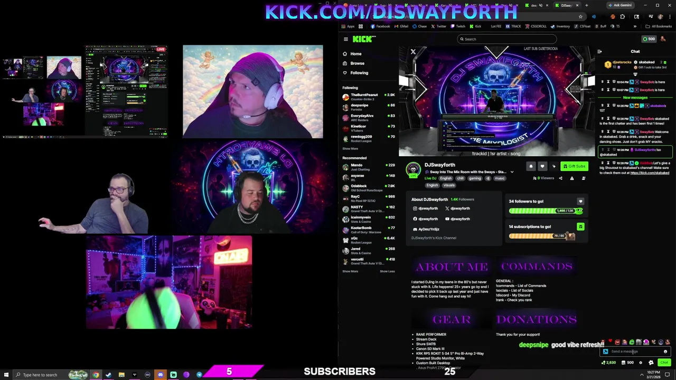Click the subscriptions goal progress bar
Image resolution: width=676 pixels, height=380 pixels.
click(x=541, y=236)
